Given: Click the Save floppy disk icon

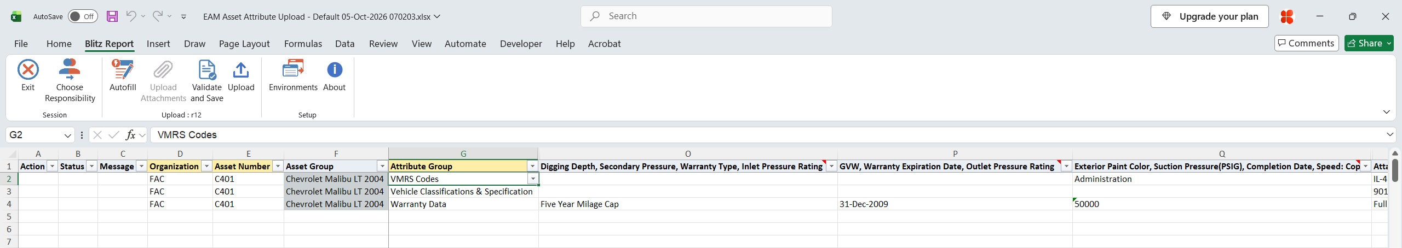Looking at the screenshot, I should [112, 16].
